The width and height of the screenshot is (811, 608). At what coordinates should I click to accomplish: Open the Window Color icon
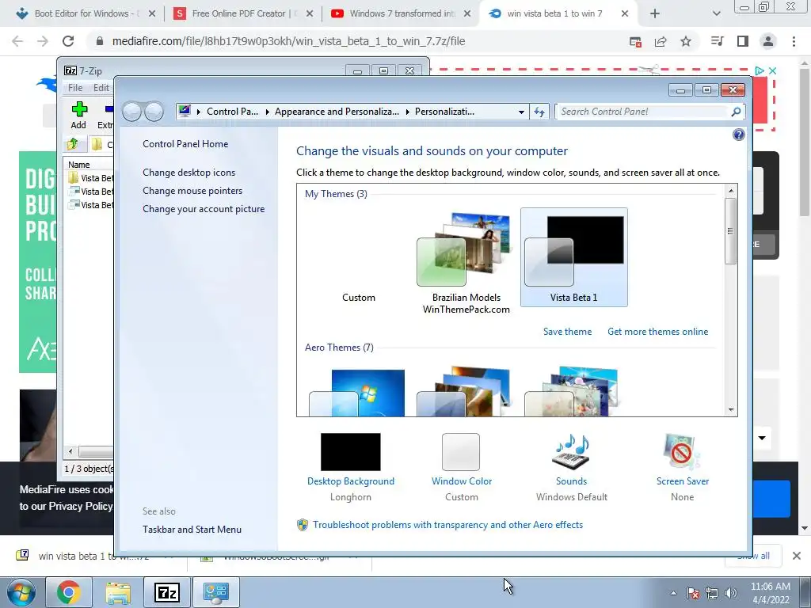click(461, 452)
